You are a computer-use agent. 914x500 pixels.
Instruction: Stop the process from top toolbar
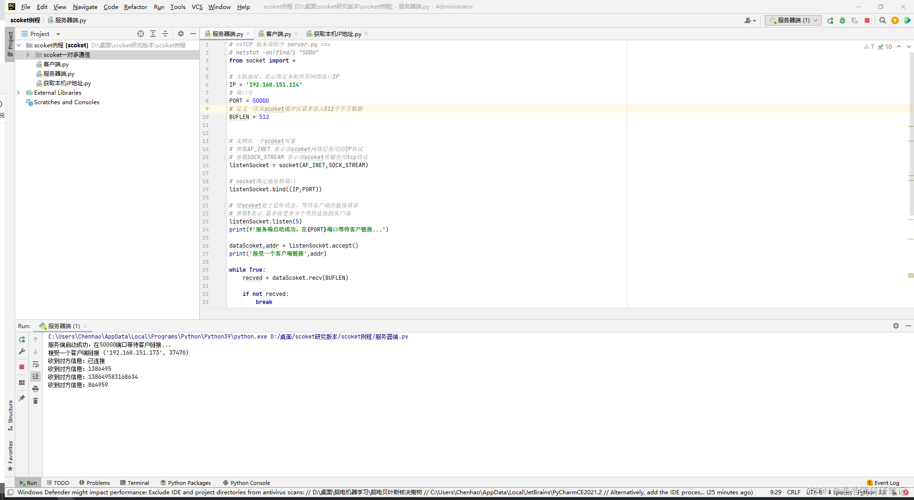point(867,20)
